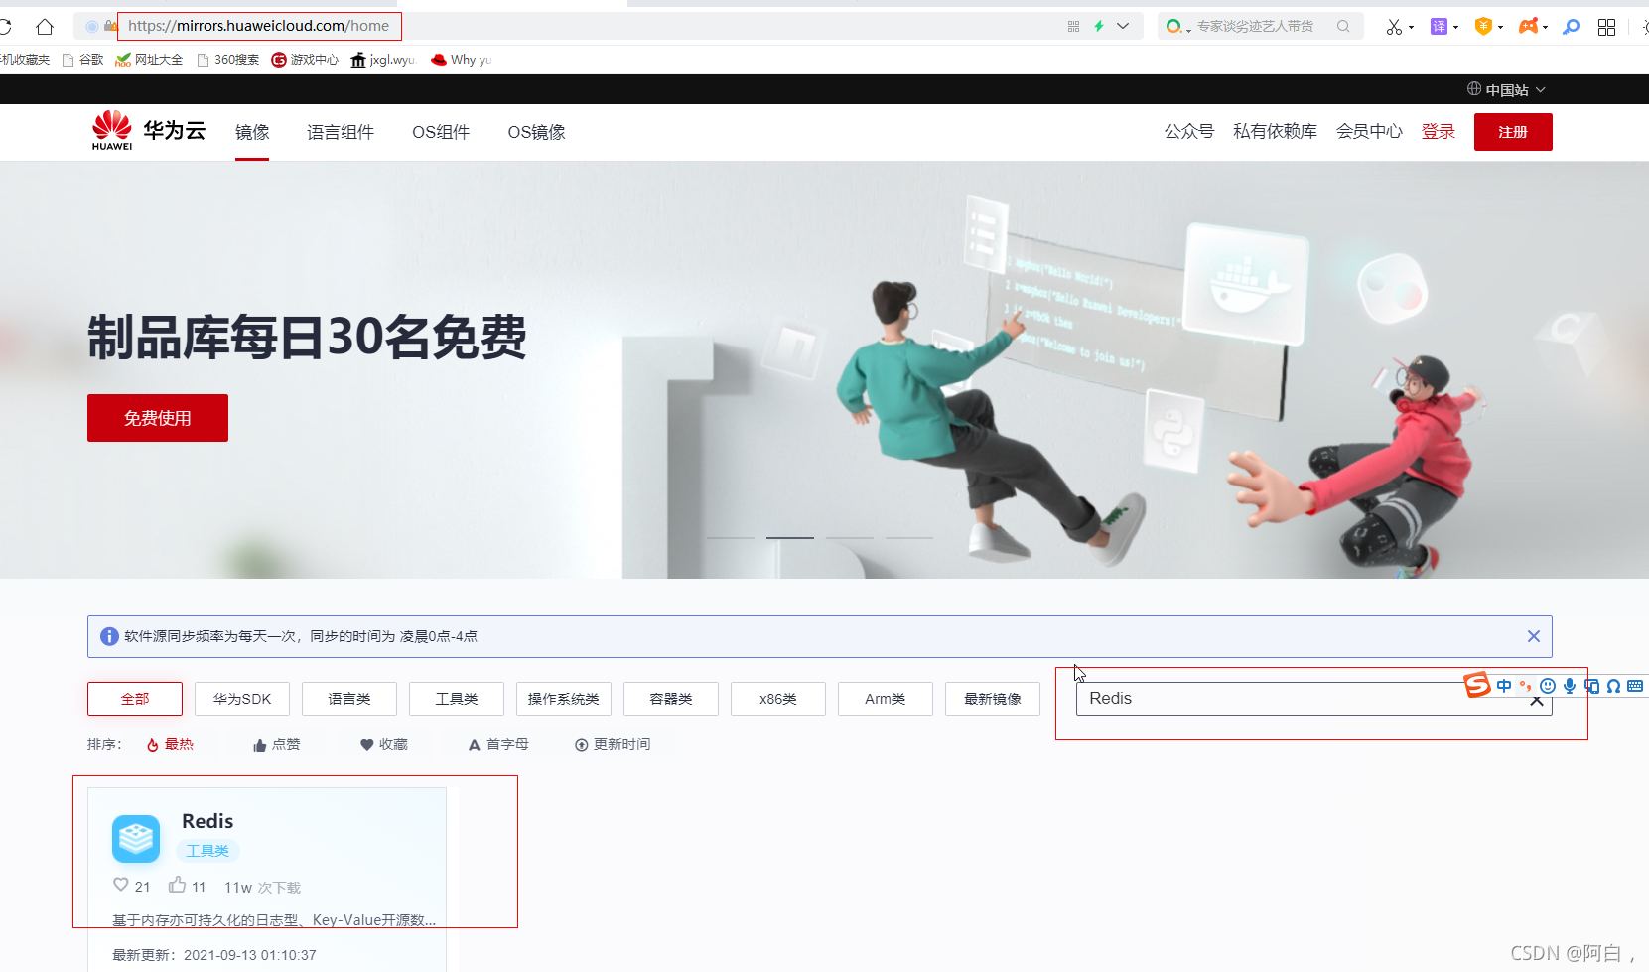This screenshot has width=1649, height=972.
Task: Close the sync frequency notice
Action: coord(1534,636)
